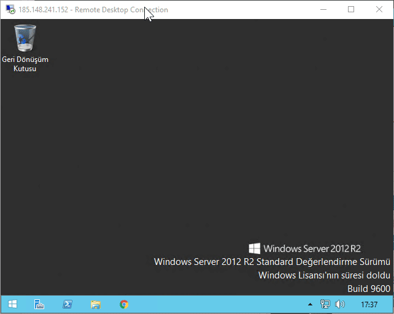Viewport: 394px width, 314px height.
Task: Expand the hidden tray icons arrow
Action: 311,304
